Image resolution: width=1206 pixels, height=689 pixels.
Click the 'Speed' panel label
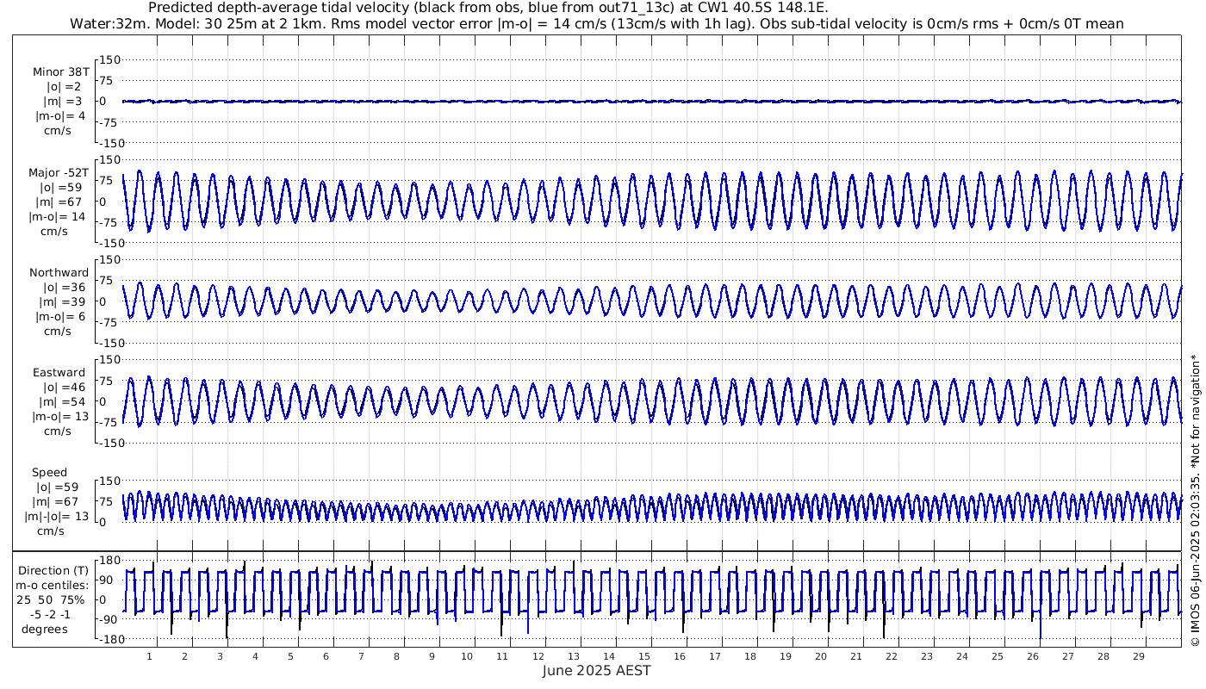pyautogui.click(x=50, y=473)
